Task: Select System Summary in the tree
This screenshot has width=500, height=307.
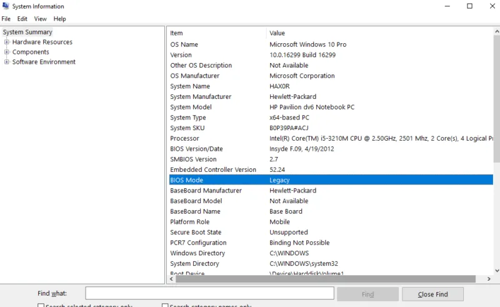Action: (x=27, y=32)
